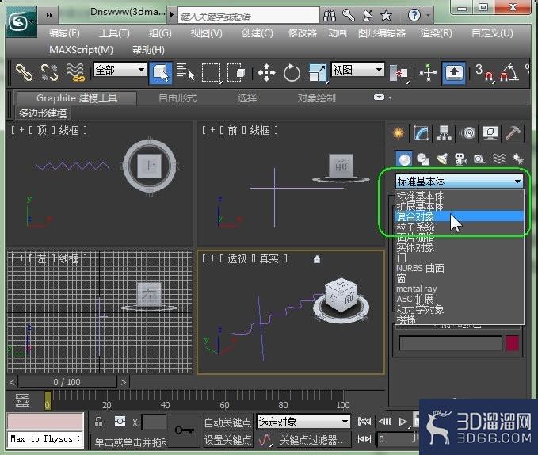
Task: Choose 扩展基本体 from the dropdown list
Action: tap(459, 206)
